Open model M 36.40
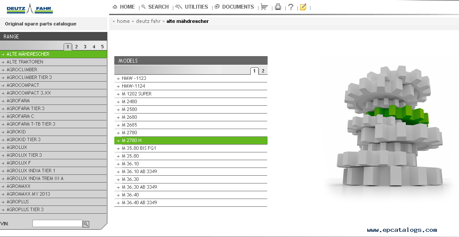This screenshot has width=459, height=237. click(191, 195)
